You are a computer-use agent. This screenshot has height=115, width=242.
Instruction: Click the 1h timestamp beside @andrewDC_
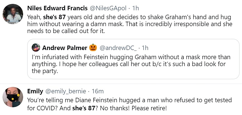145,48
